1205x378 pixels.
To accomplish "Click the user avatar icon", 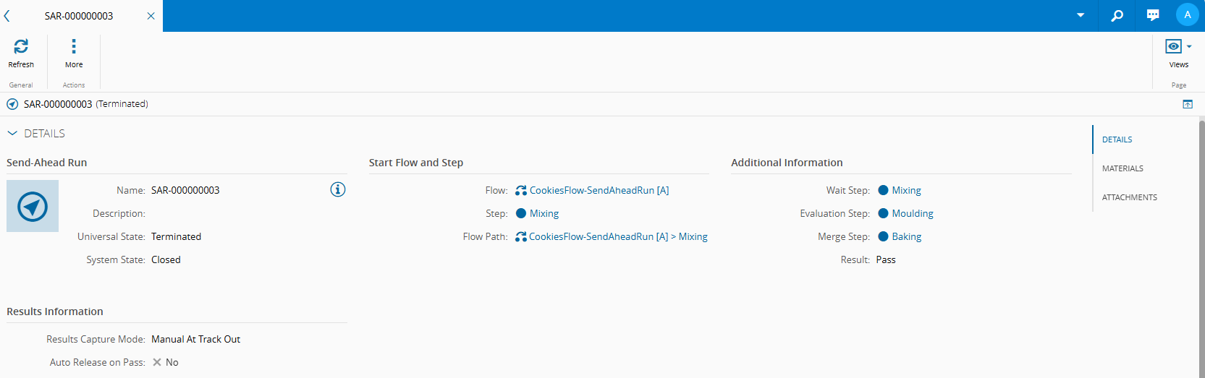I will pyautogui.click(x=1187, y=15).
